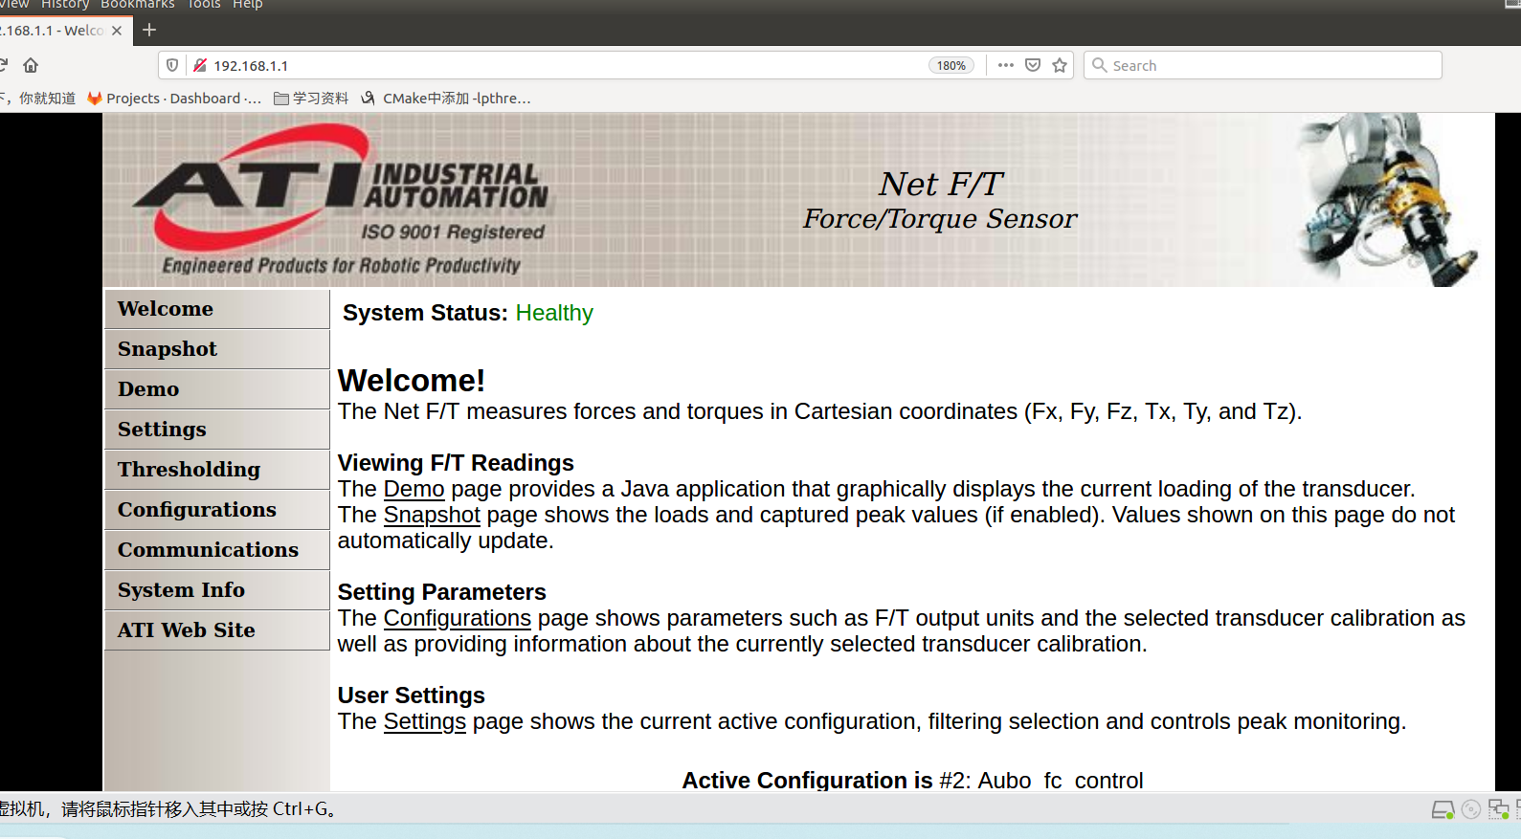1521x839 pixels.
Task: Click in the Search input field
Action: [1264, 65]
